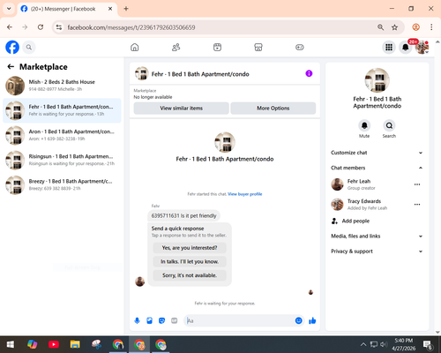Screen dimensions: 441x353
Task: Go to Facebook Home feed icon
Action: (x=135, y=47)
